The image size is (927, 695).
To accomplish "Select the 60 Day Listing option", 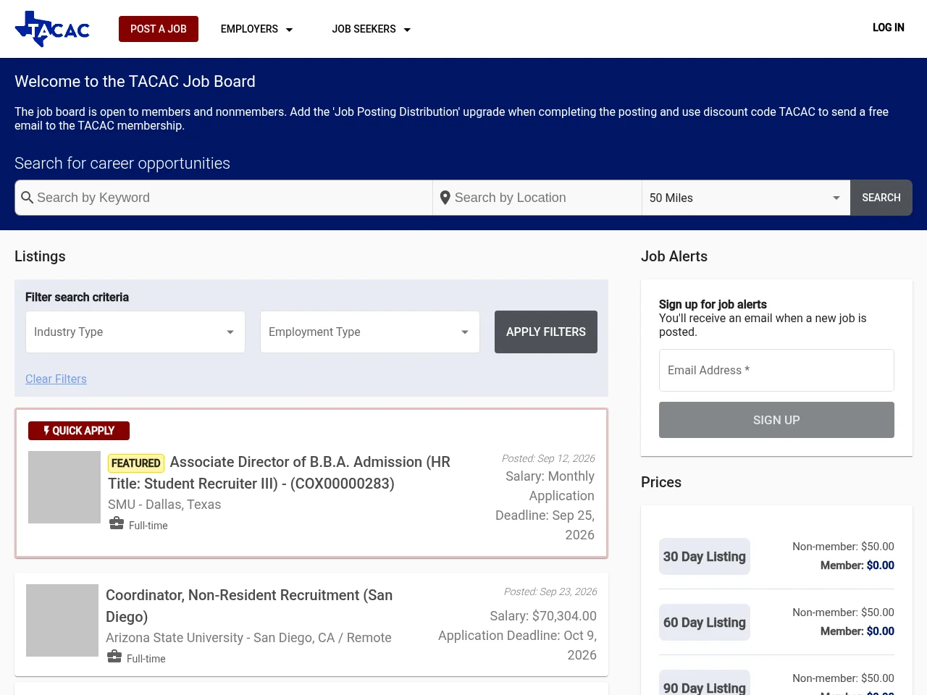I will coord(705,623).
